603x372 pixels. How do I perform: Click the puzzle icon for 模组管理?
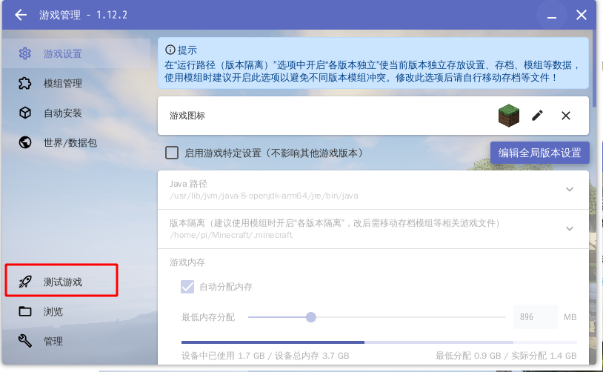(25, 83)
